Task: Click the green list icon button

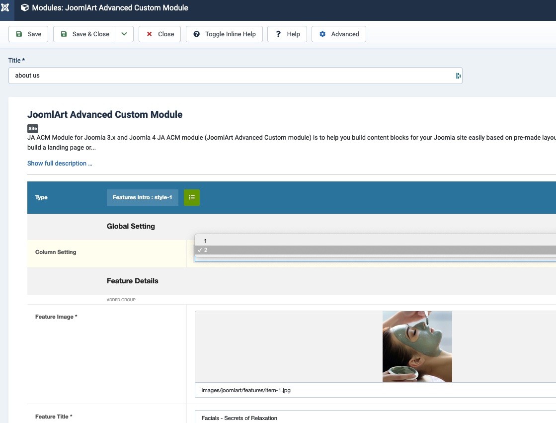Action: coord(192,197)
